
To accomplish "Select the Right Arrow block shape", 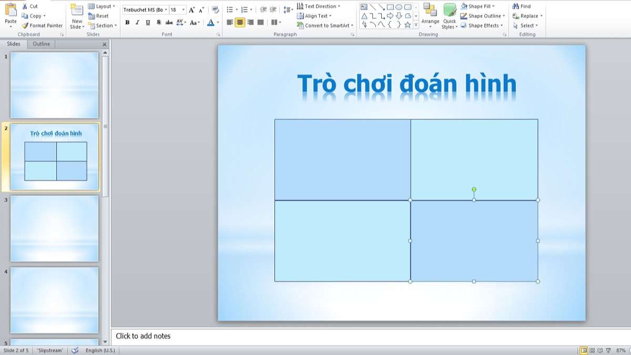I will click(390, 16).
